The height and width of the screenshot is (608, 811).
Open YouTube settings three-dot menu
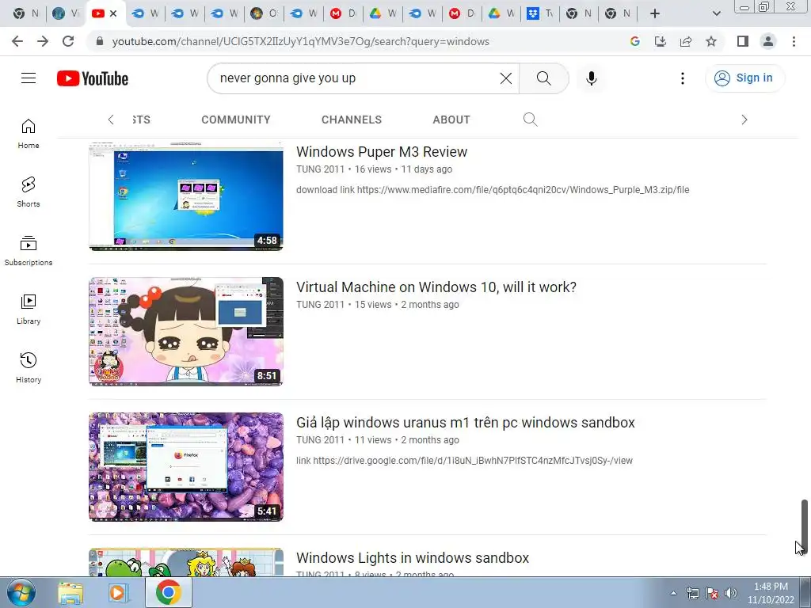pos(683,78)
